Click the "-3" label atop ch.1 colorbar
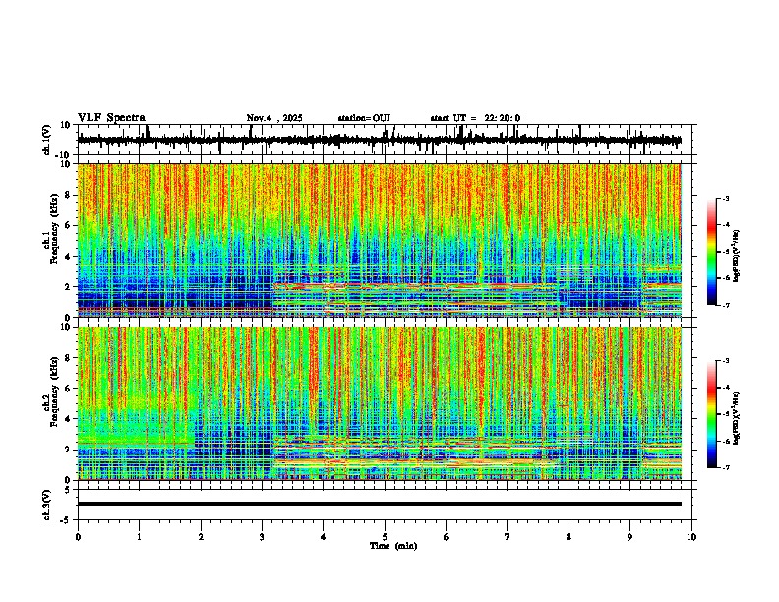 pos(725,198)
